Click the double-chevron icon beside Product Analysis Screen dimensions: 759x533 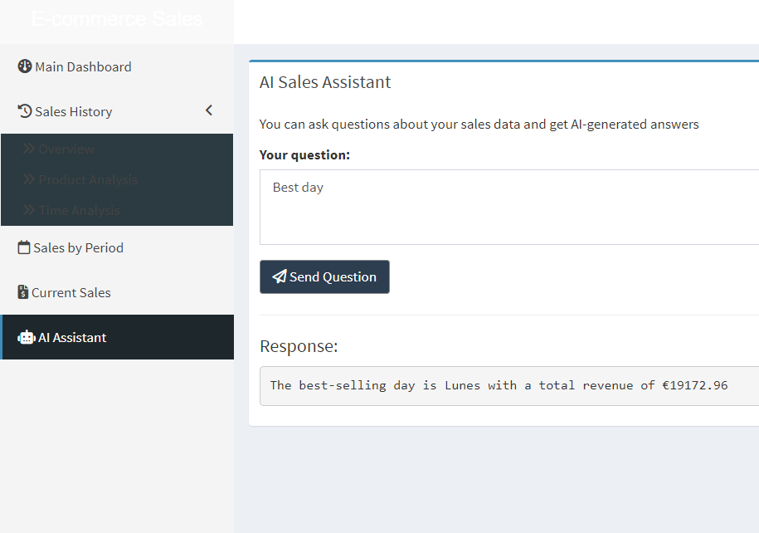coord(29,179)
